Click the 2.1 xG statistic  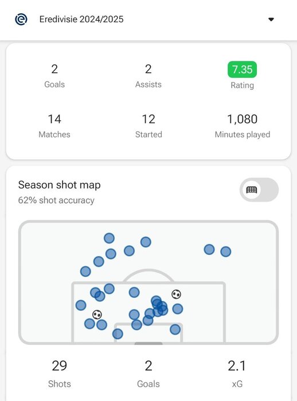coord(237,374)
